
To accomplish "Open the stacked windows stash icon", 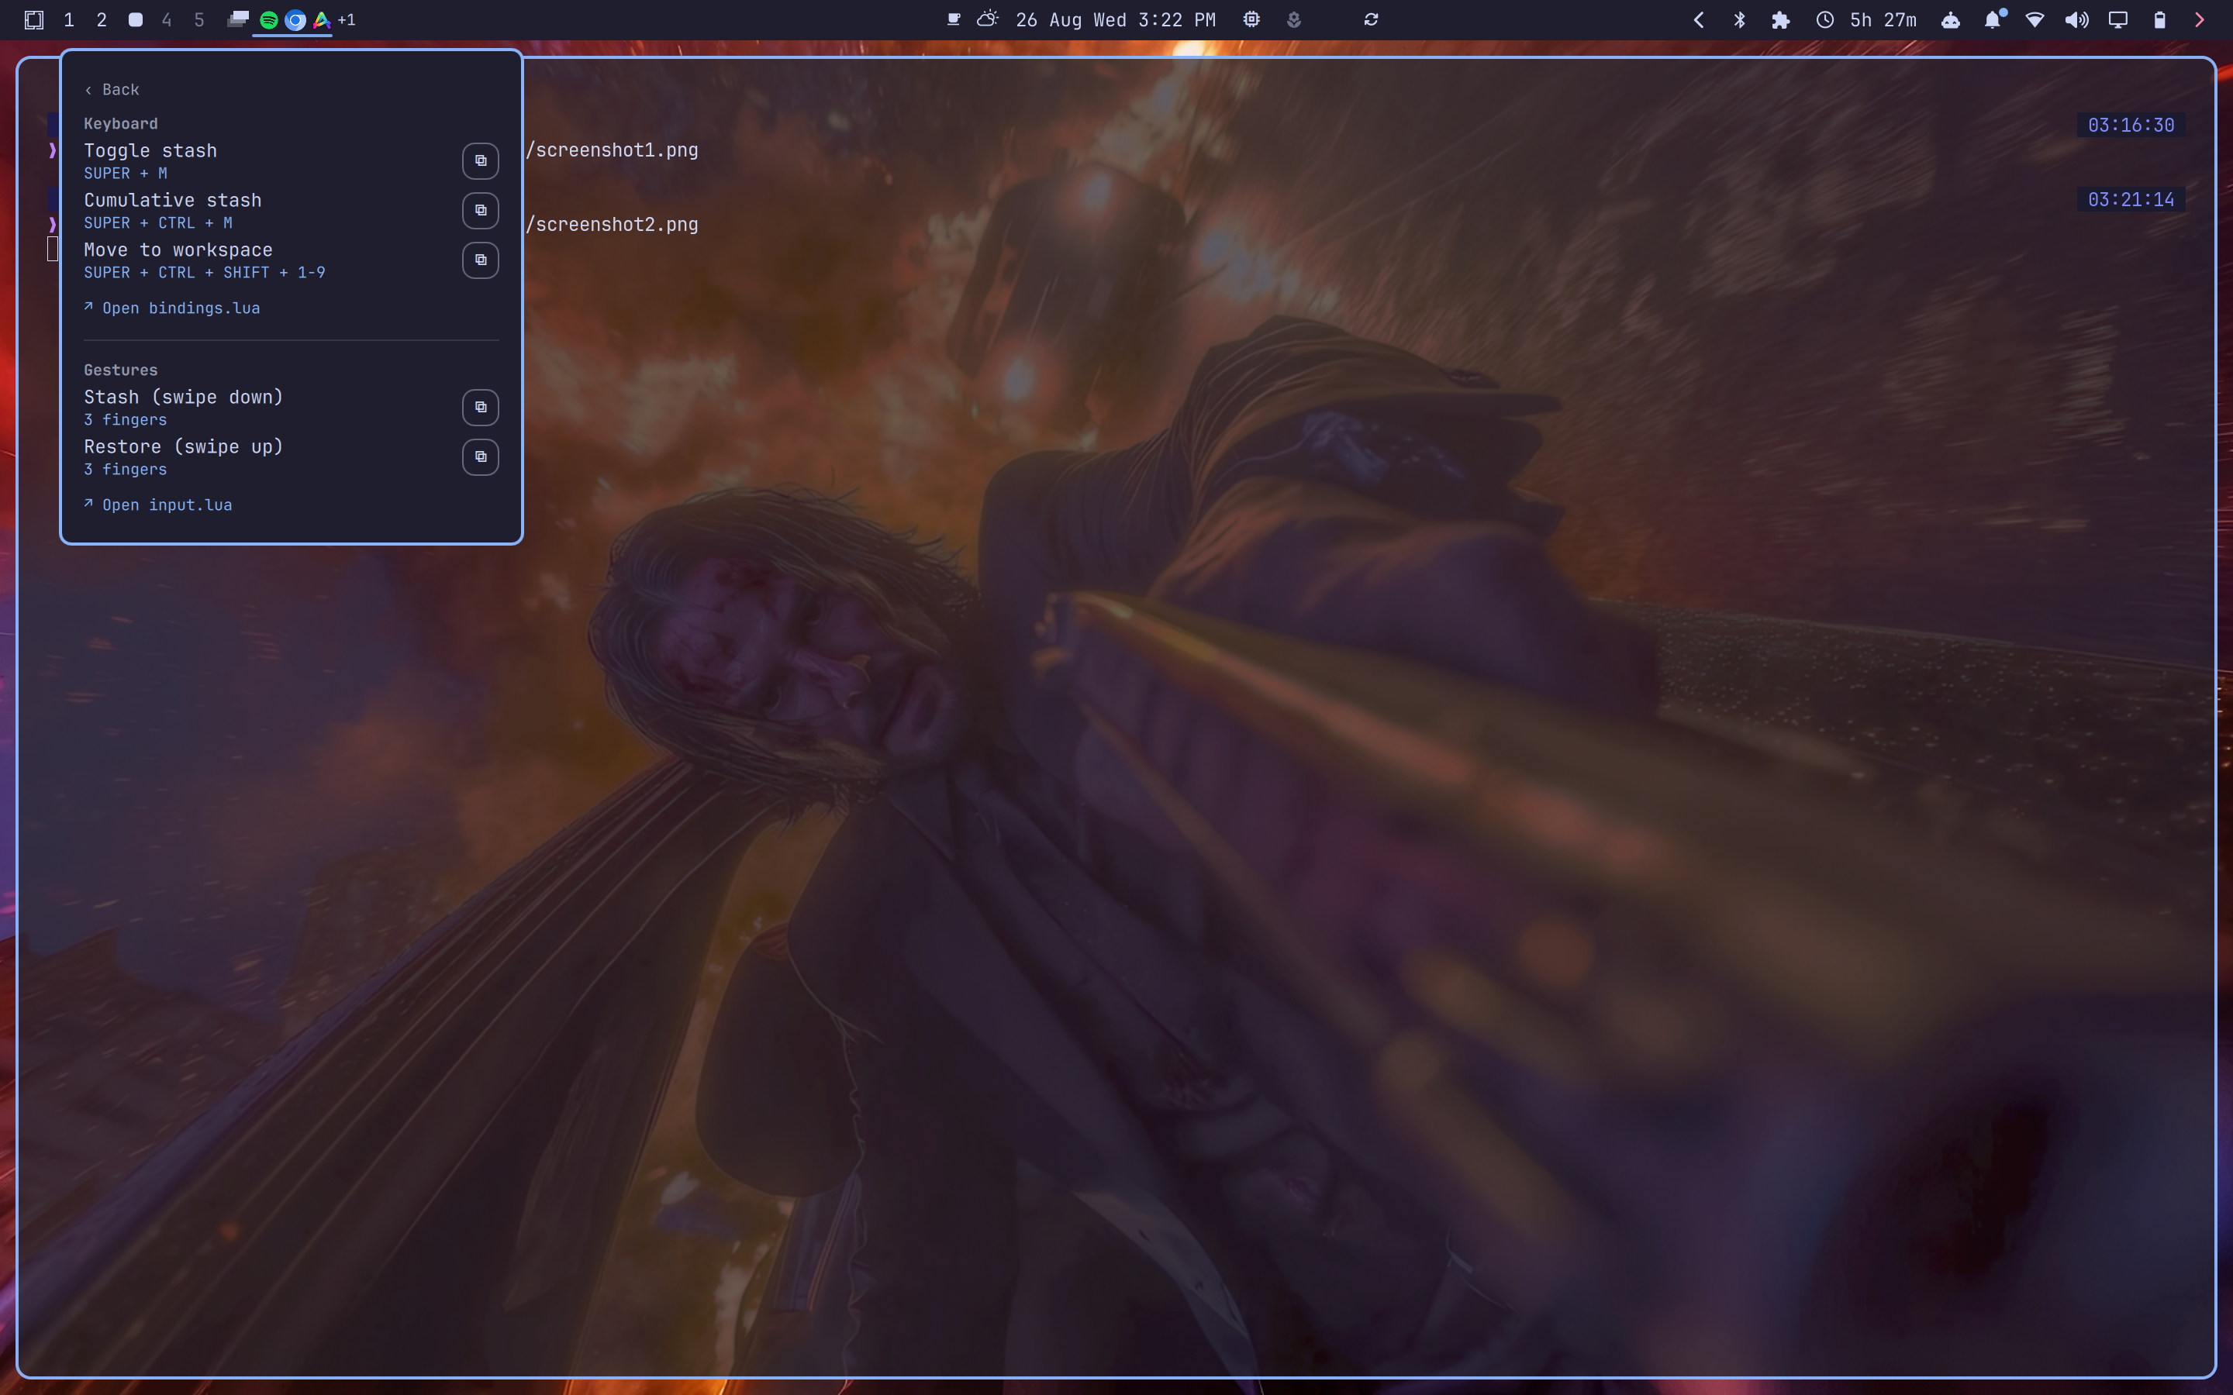I will [238, 19].
